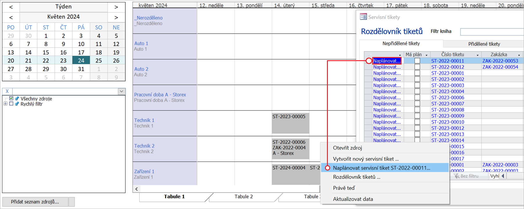The width and height of the screenshot is (524, 209).
Task: Click Naplánovat link for ST-2022-00012
Action: (387, 67)
